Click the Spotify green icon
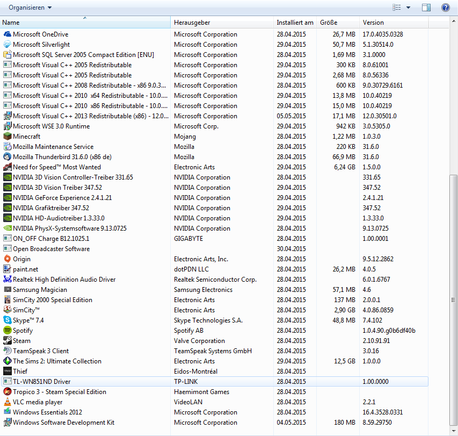The width and height of the screenshot is (458, 436). tap(8, 331)
